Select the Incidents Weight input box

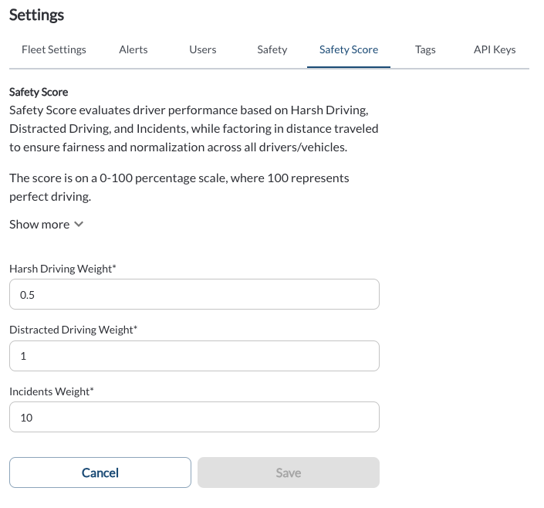pyautogui.click(x=194, y=417)
